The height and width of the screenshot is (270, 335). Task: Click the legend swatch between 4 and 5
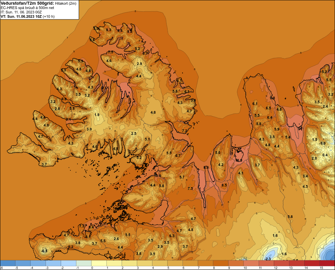[160, 263]
